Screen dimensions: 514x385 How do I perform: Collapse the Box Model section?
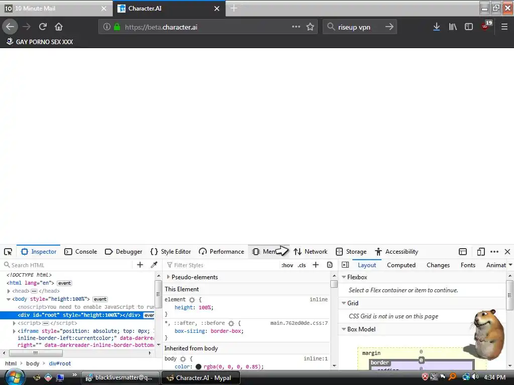click(x=343, y=329)
